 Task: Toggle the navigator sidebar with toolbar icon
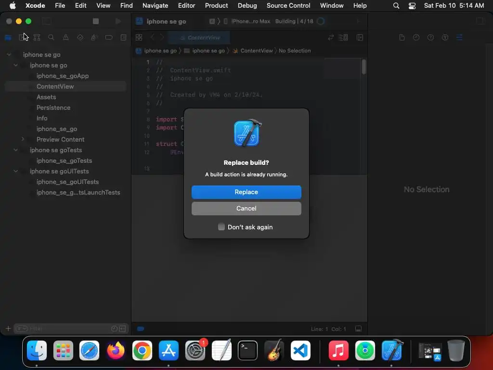(x=47, y=21)
